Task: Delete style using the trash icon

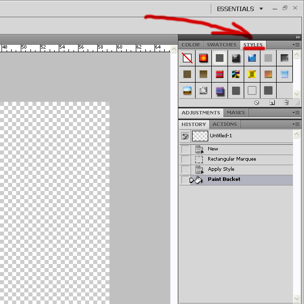Action: point(286,102)
